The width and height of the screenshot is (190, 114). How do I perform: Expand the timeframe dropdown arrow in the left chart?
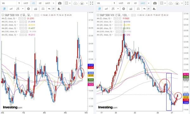point(54,3)
